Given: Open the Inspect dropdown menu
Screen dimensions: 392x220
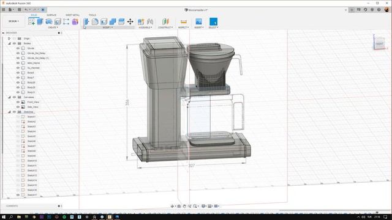Looking at the screenshot, I should (x=184, y=27).
